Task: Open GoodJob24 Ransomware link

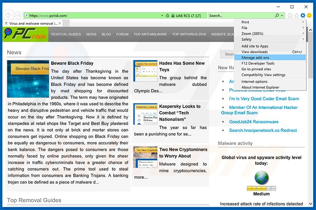Action: pyautogui.click(x=254, y=122)
